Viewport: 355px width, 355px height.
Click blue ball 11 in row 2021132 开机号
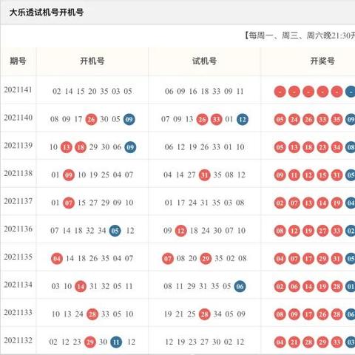point(116,342)
